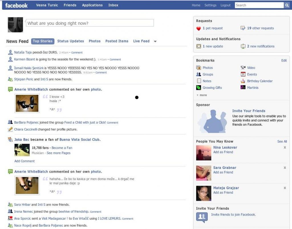Screen dimensions: 292x229
Task: Switch to Live Feed tab
Action: (x=141, y=41)
